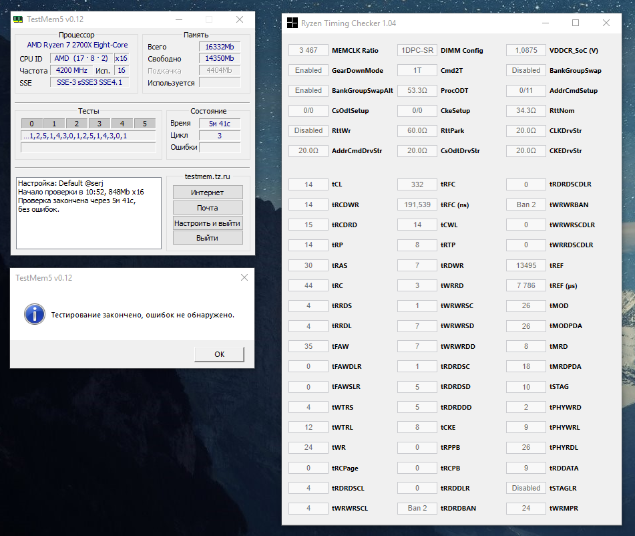This screenshot has width=635, height=536.
Task: Click the RttNom value 34.3Ω
Action: coord(526,110)
